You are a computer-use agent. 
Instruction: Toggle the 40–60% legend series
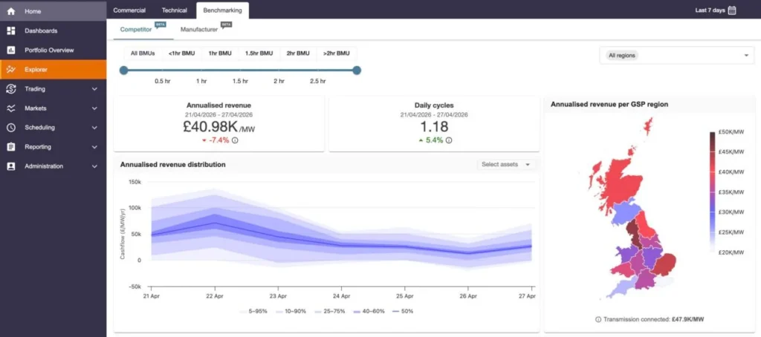[369, 311]
